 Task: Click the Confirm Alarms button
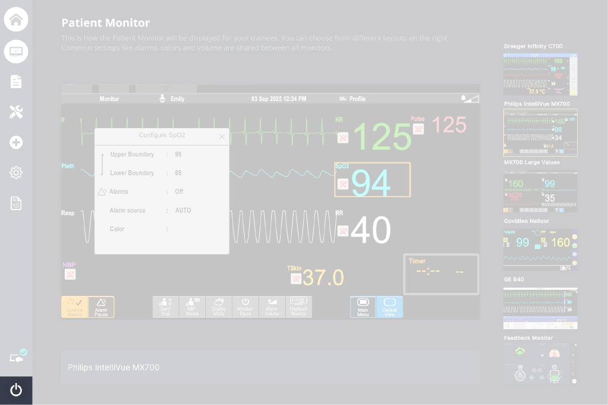[74, 307]
